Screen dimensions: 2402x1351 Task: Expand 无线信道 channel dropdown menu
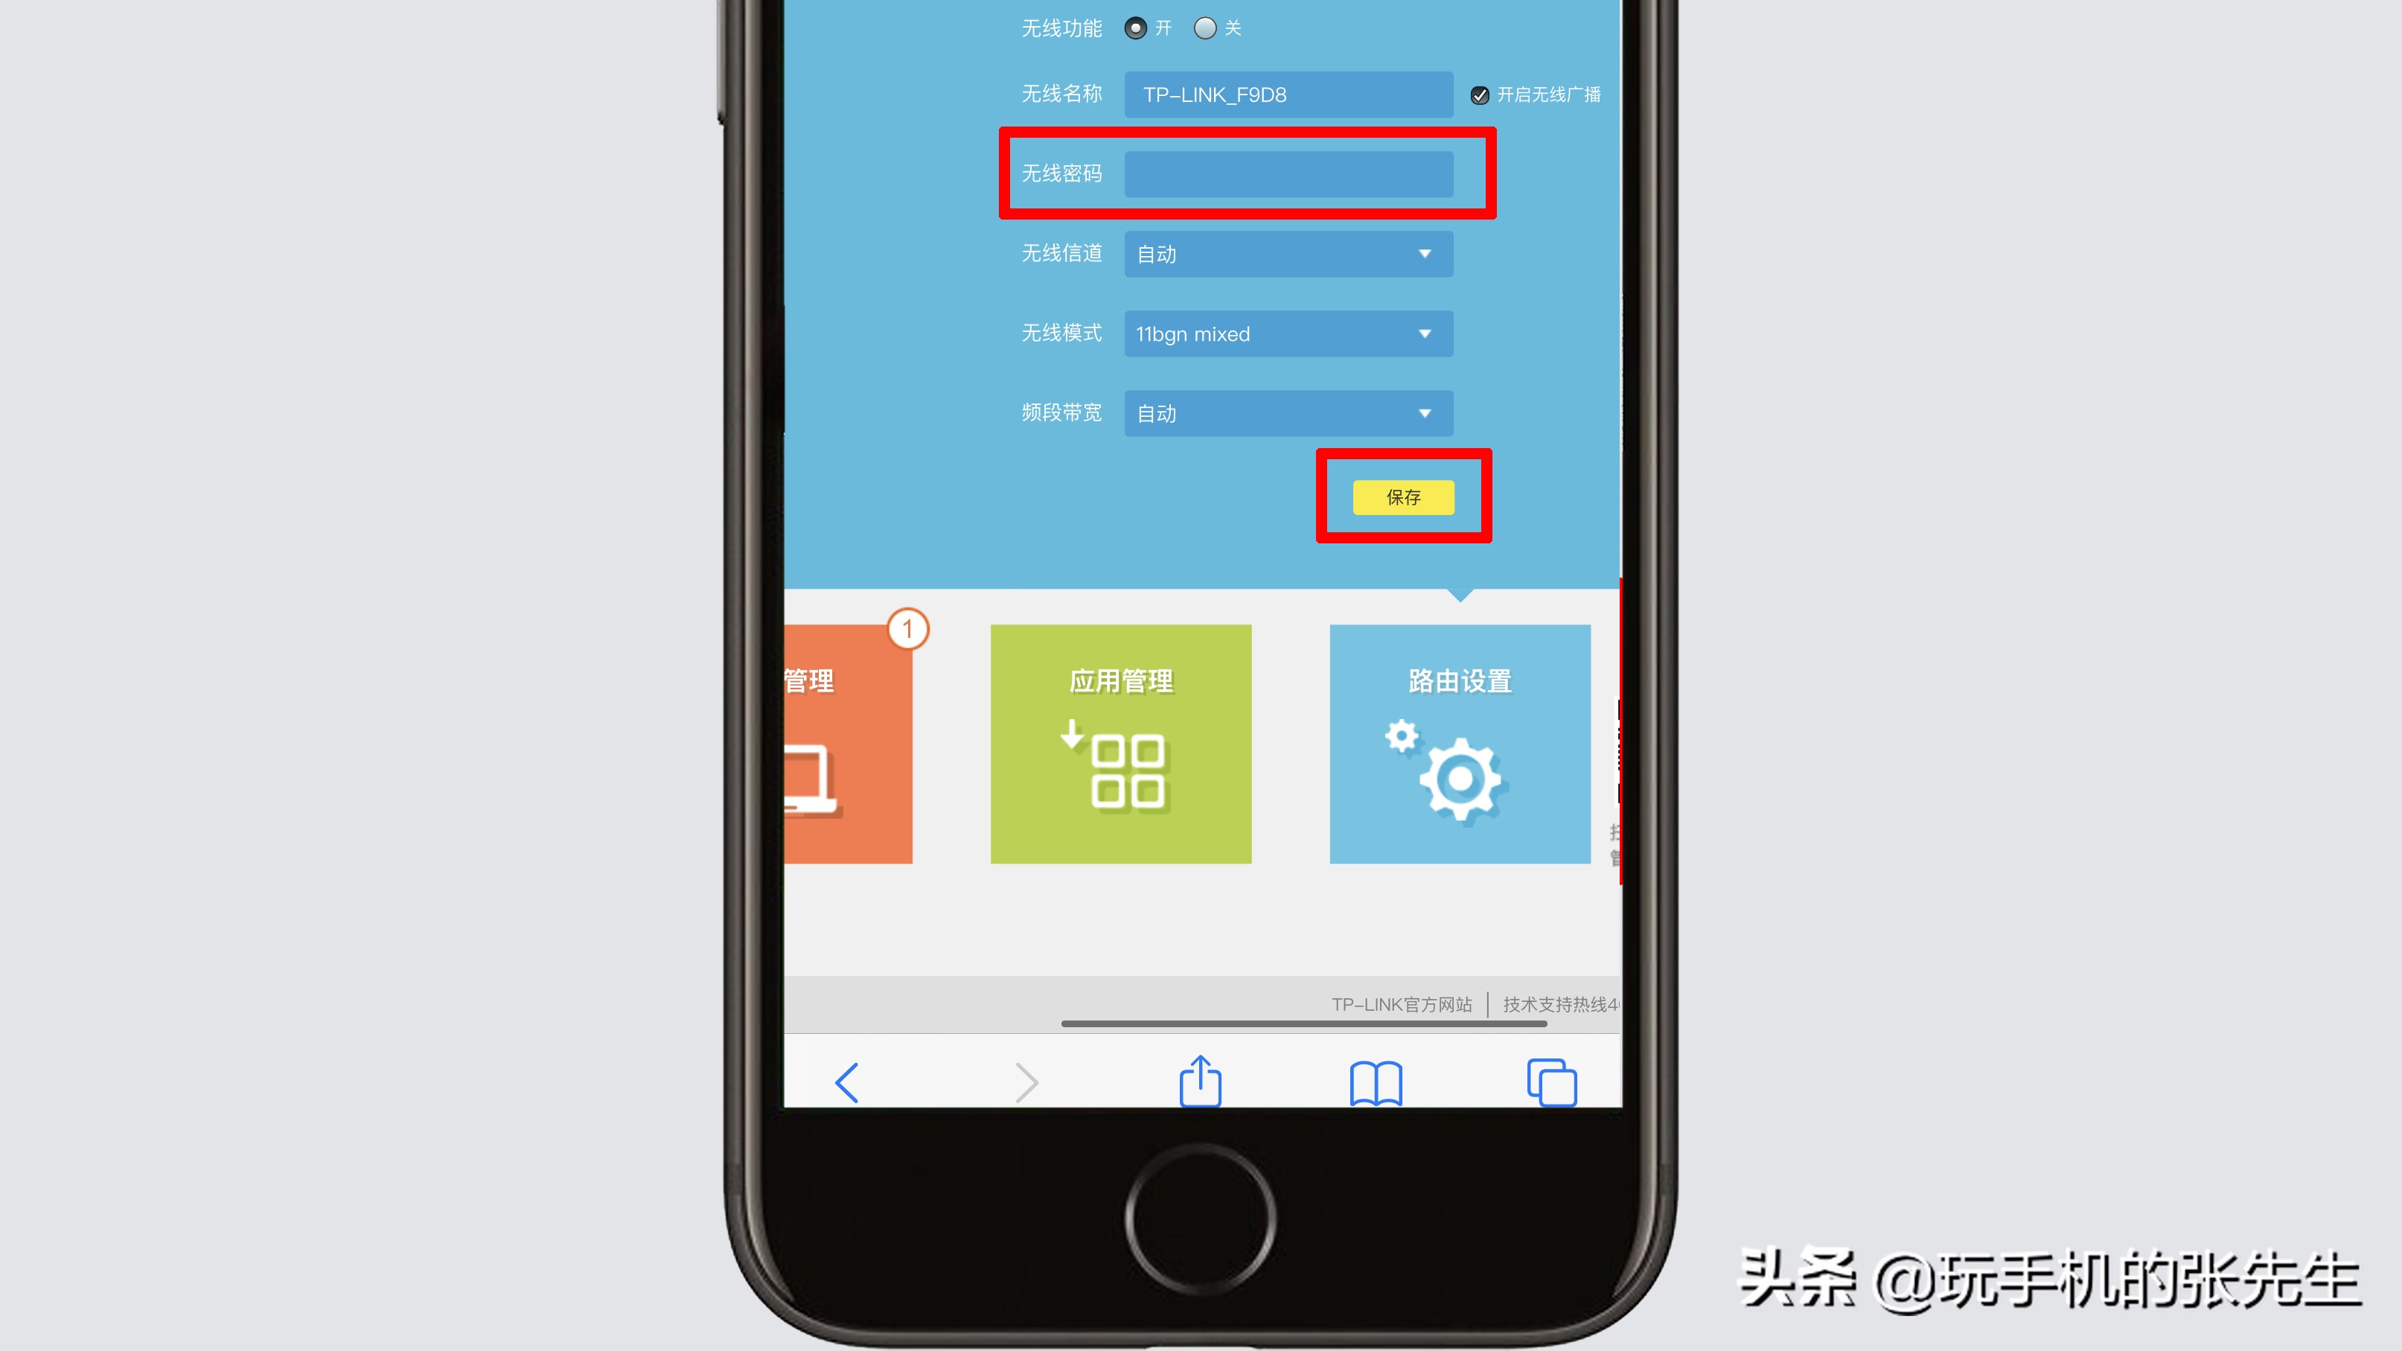click(x=1287, y=254)
